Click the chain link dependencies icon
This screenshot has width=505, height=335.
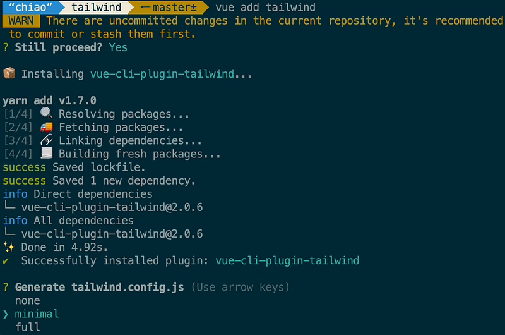point(45,141)
